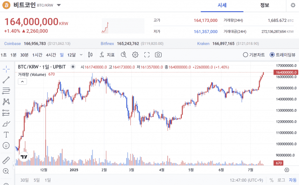Take a chart snapshot with camera icon
The height and width of the screenshot is (185, 299).
pyautogui.click(x=158, y=55)
